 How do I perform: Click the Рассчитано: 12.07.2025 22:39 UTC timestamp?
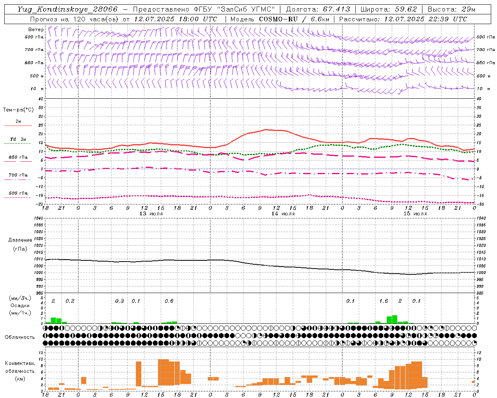point(403,19)
